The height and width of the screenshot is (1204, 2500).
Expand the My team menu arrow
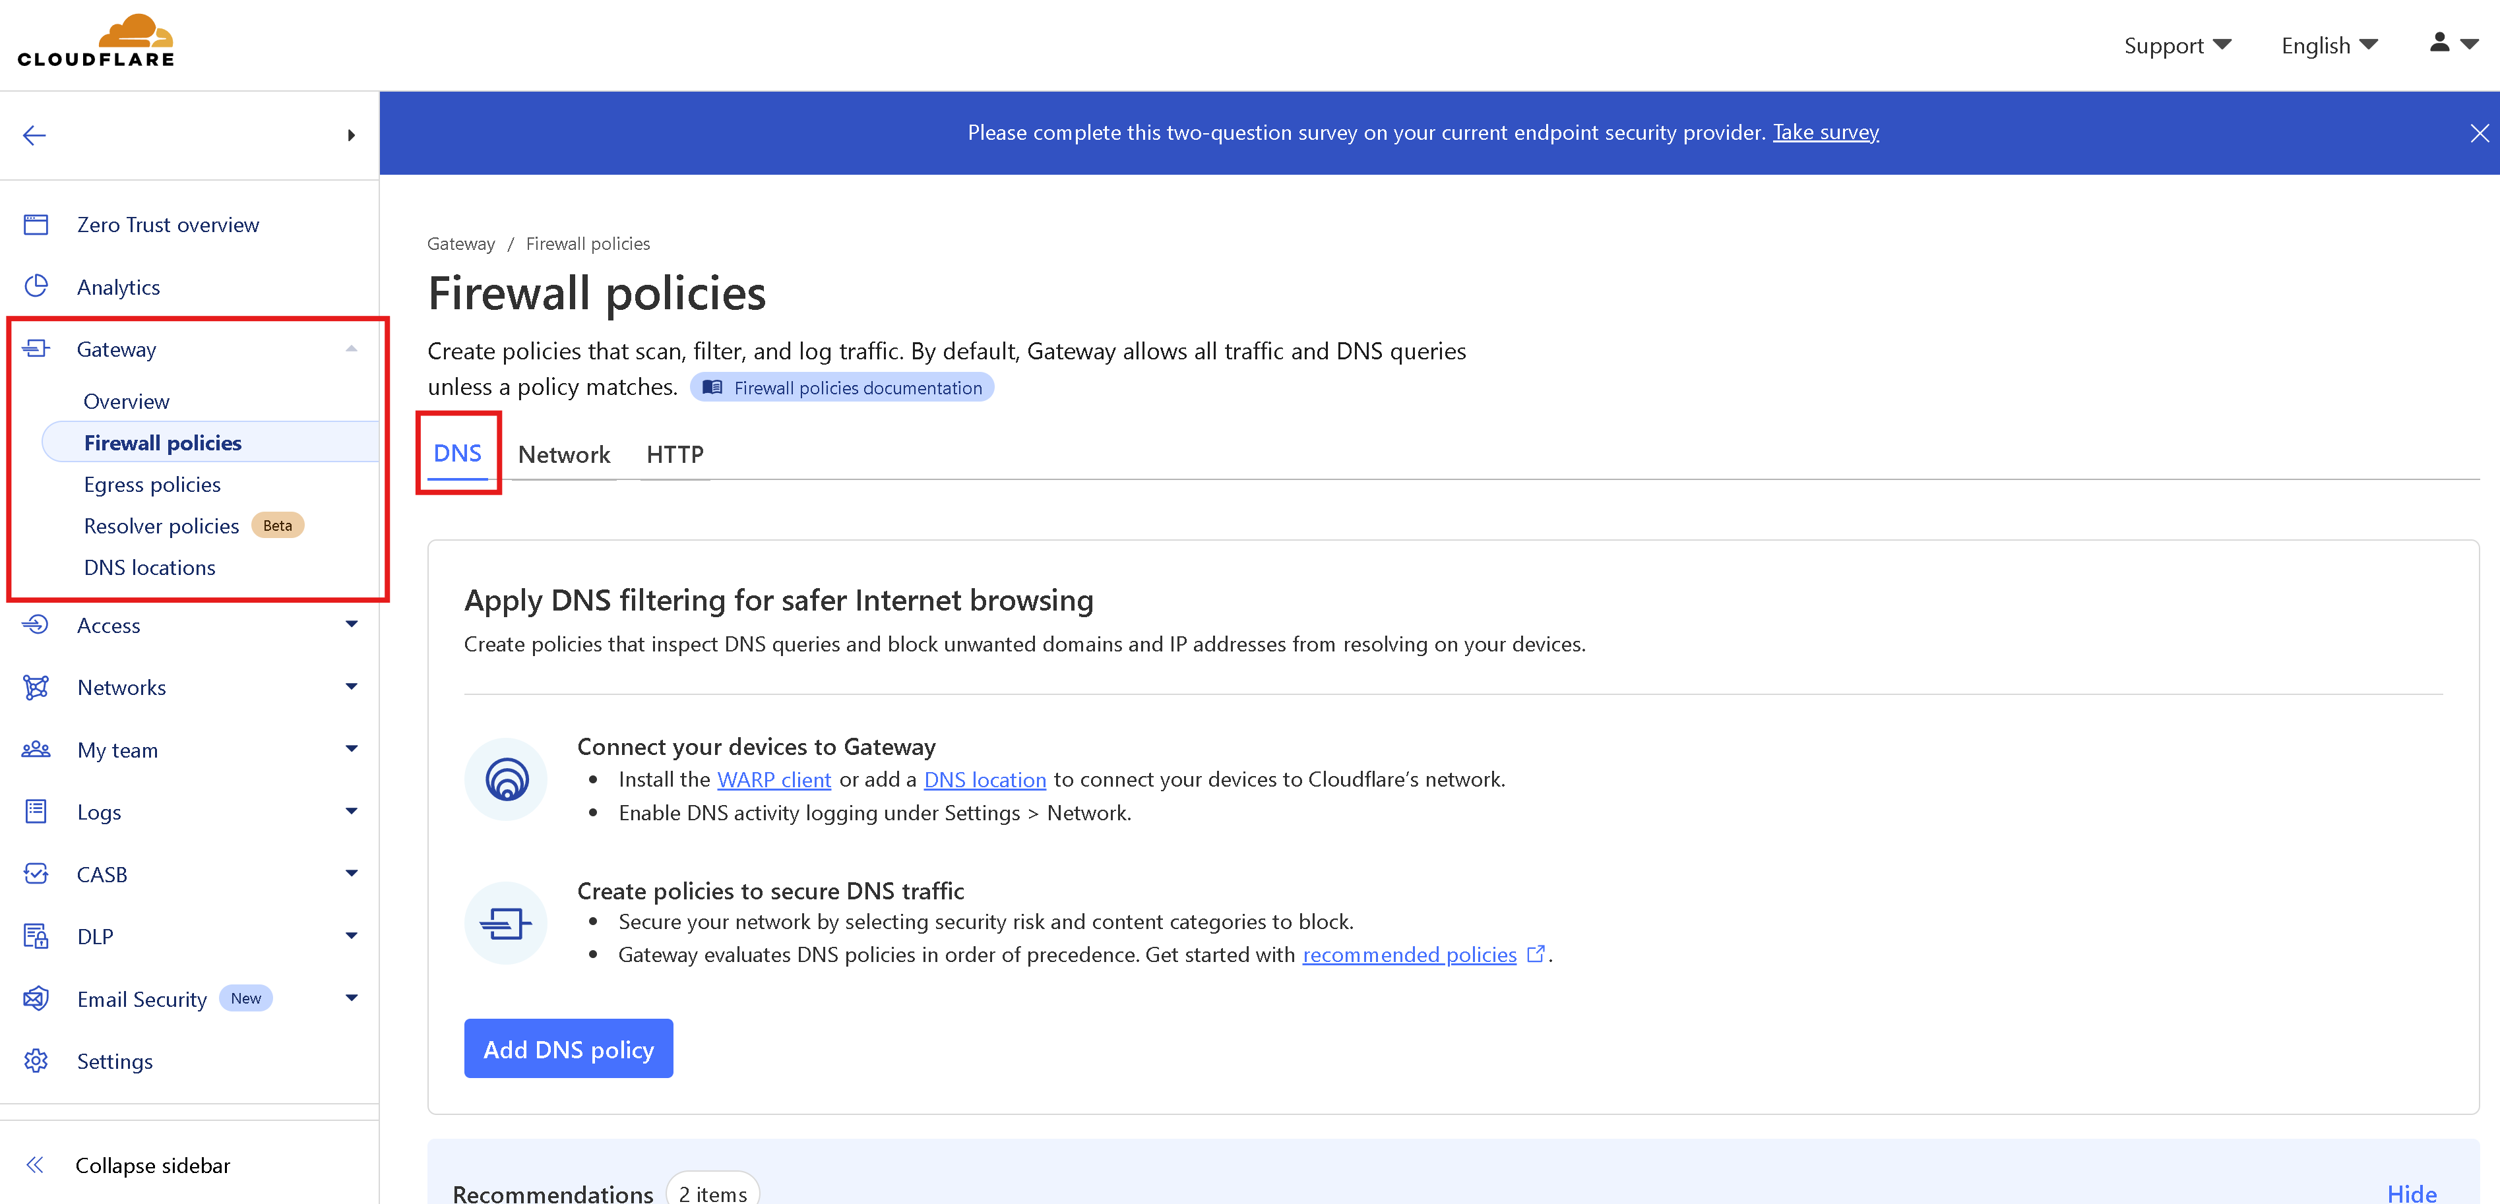coord(352,748)
